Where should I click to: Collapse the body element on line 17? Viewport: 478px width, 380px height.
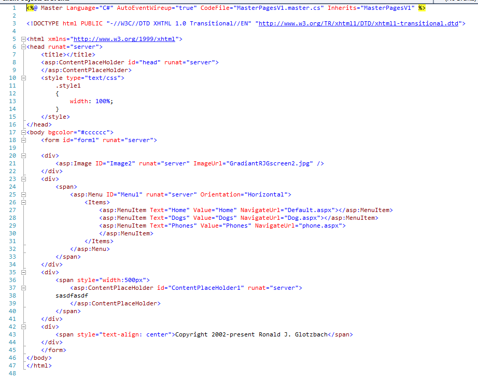[x=23, y=132]
